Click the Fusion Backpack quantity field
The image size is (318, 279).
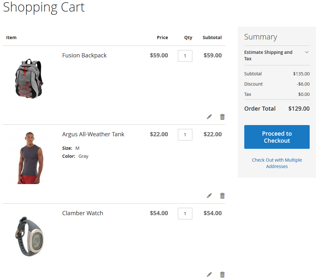point(185,56)
